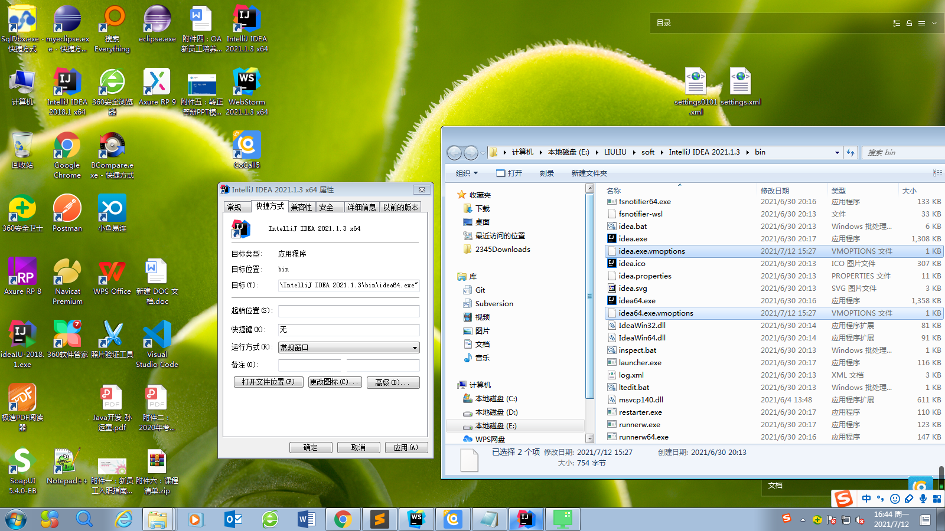Launch Google Chrome desktop icon
The width and height of the screenshot is (945, 531).
click(67, 155)
